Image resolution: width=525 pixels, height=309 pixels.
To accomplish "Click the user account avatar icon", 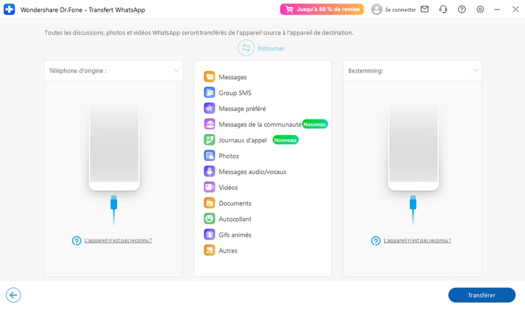I will [376, 9].
